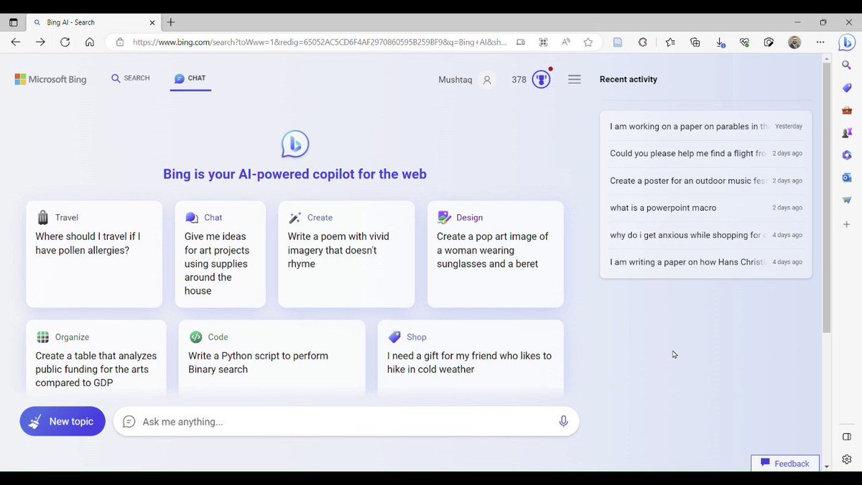Close the Bing AI - Search tab
Image resolution: width=862 pixels, height=485 pixels.
pos(152,22)
